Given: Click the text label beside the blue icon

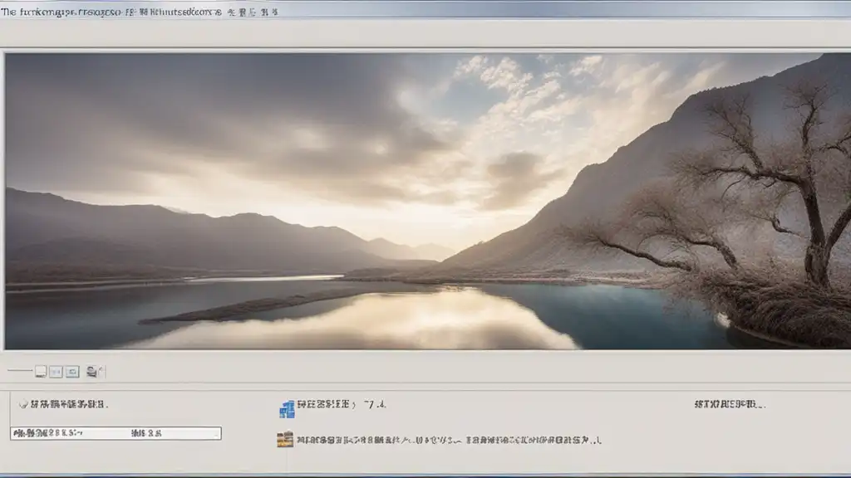Looking at the screenshot, I should pyautogui.click(x=325, y=405).
